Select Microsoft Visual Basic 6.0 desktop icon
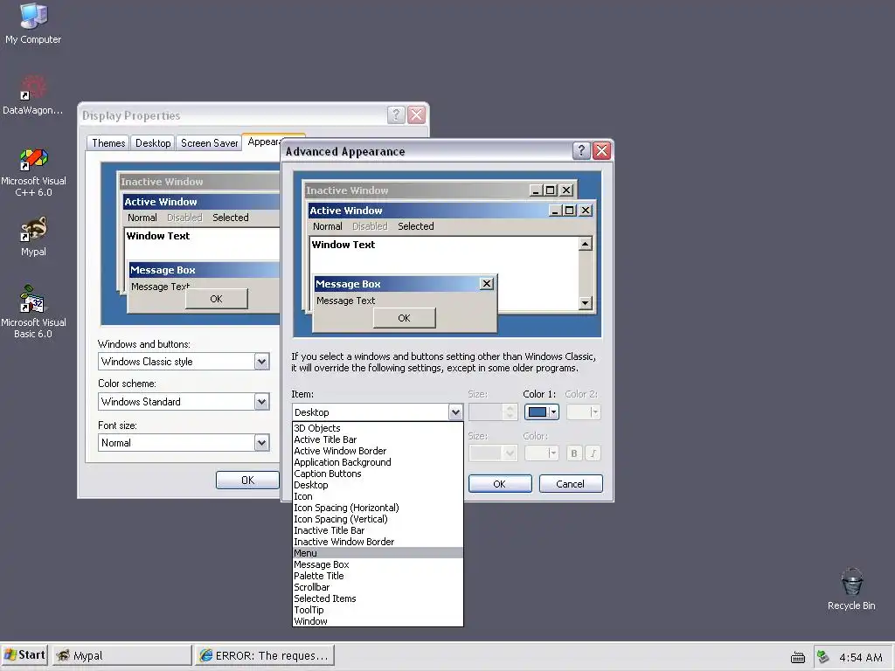The image size is (895, 671). pos(33,312)
